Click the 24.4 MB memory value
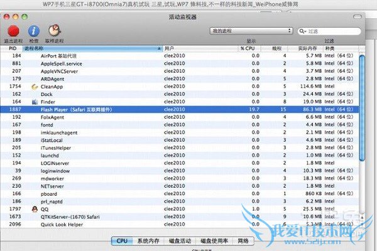This screenshot has height=251, width=377. point(312,94)
